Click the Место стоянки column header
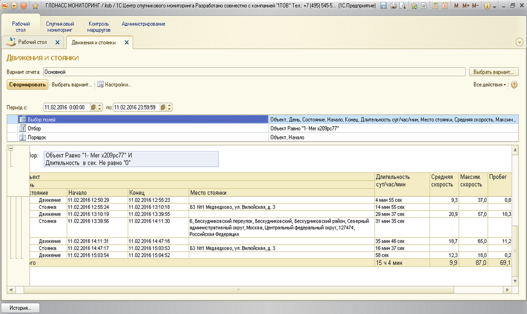 281,193
